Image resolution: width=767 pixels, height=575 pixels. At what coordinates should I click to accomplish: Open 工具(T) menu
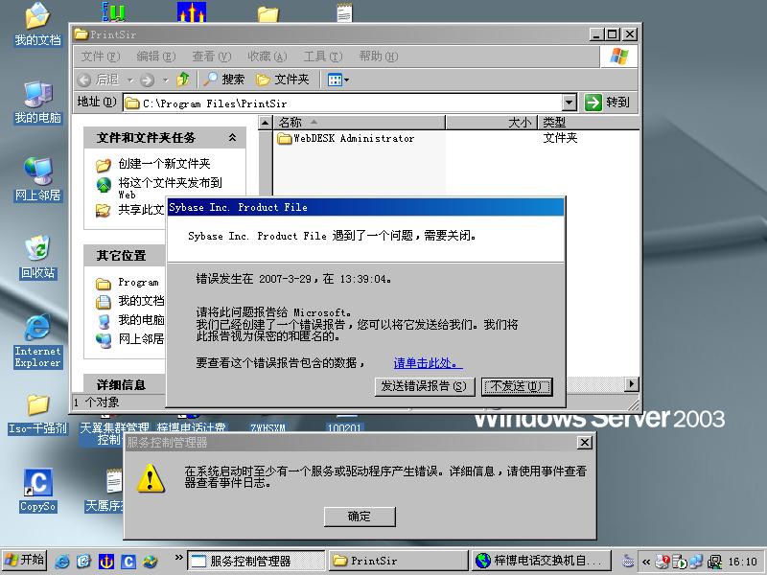[323, 57]
